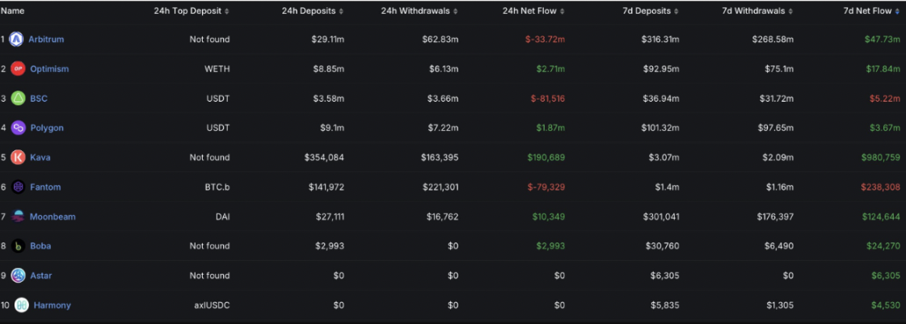Open the Fantom chain link
The height and width of the screenshot is (324, 906).
[x=45, y=187]
